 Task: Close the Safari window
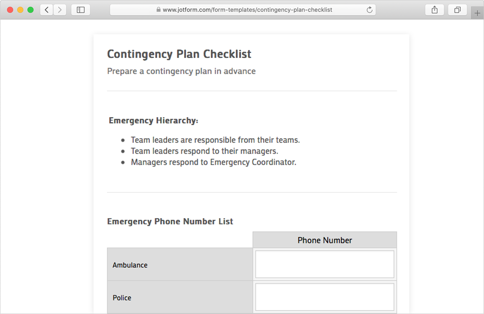[10, 10]
